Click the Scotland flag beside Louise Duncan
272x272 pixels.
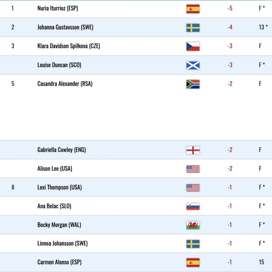coord(193,65)
